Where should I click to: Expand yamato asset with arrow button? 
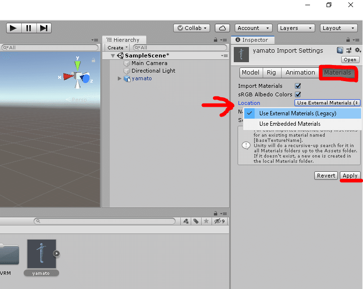pyautogui.click(x=56, y=253)
